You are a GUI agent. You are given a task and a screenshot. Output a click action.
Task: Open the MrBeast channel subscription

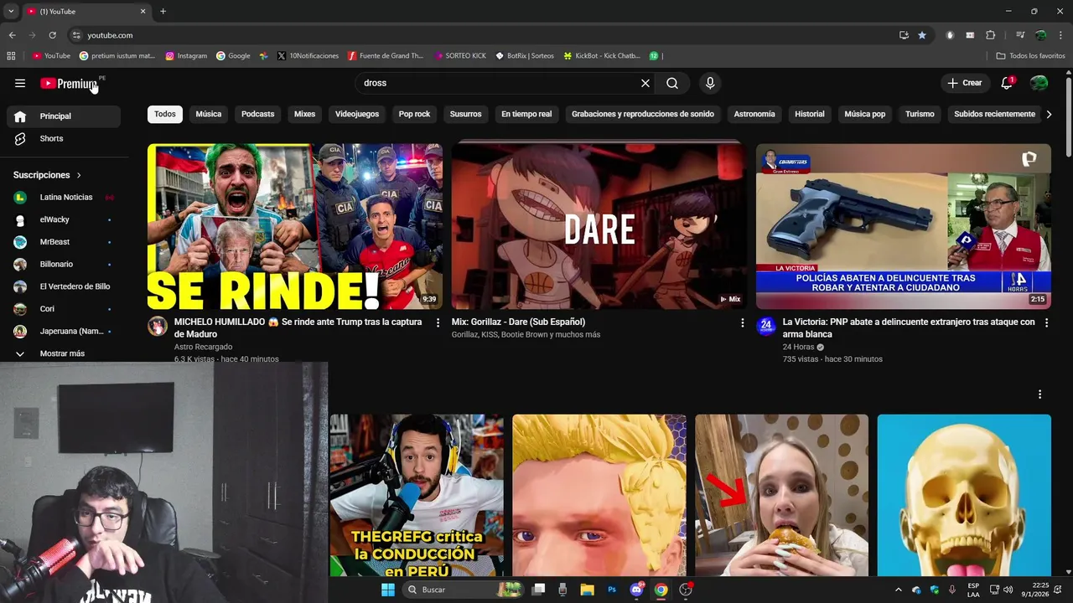64,242
